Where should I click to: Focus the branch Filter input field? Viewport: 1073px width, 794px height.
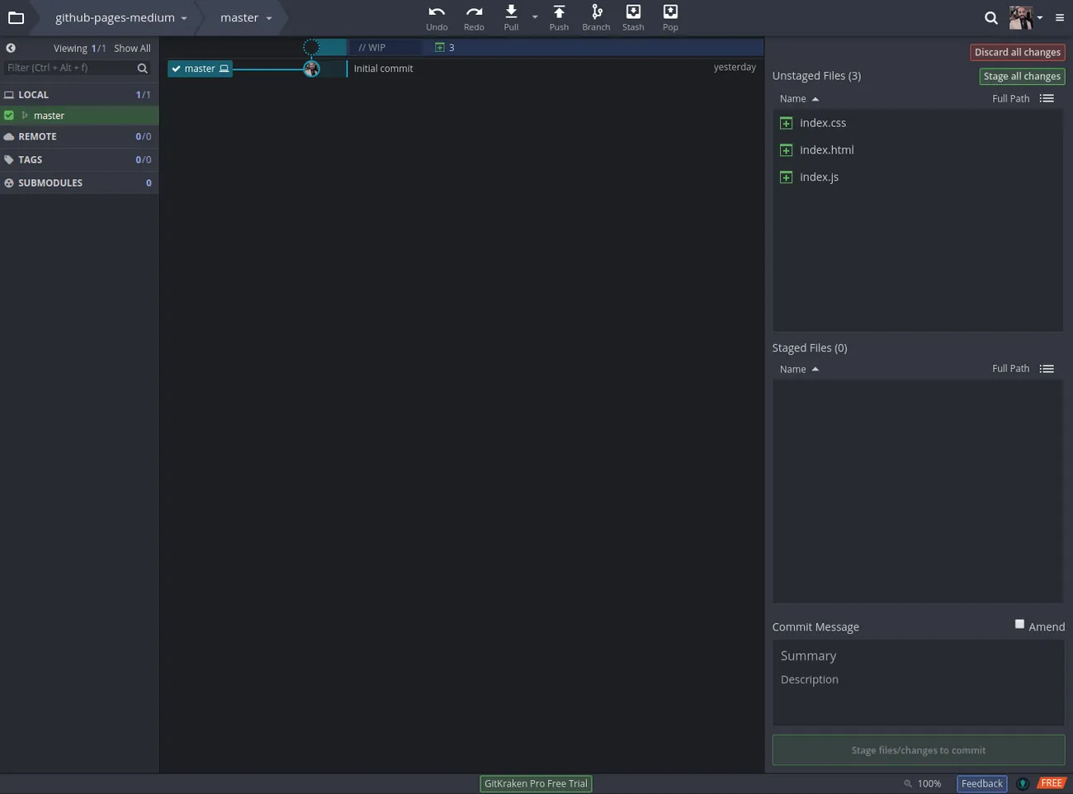point(70,69)
